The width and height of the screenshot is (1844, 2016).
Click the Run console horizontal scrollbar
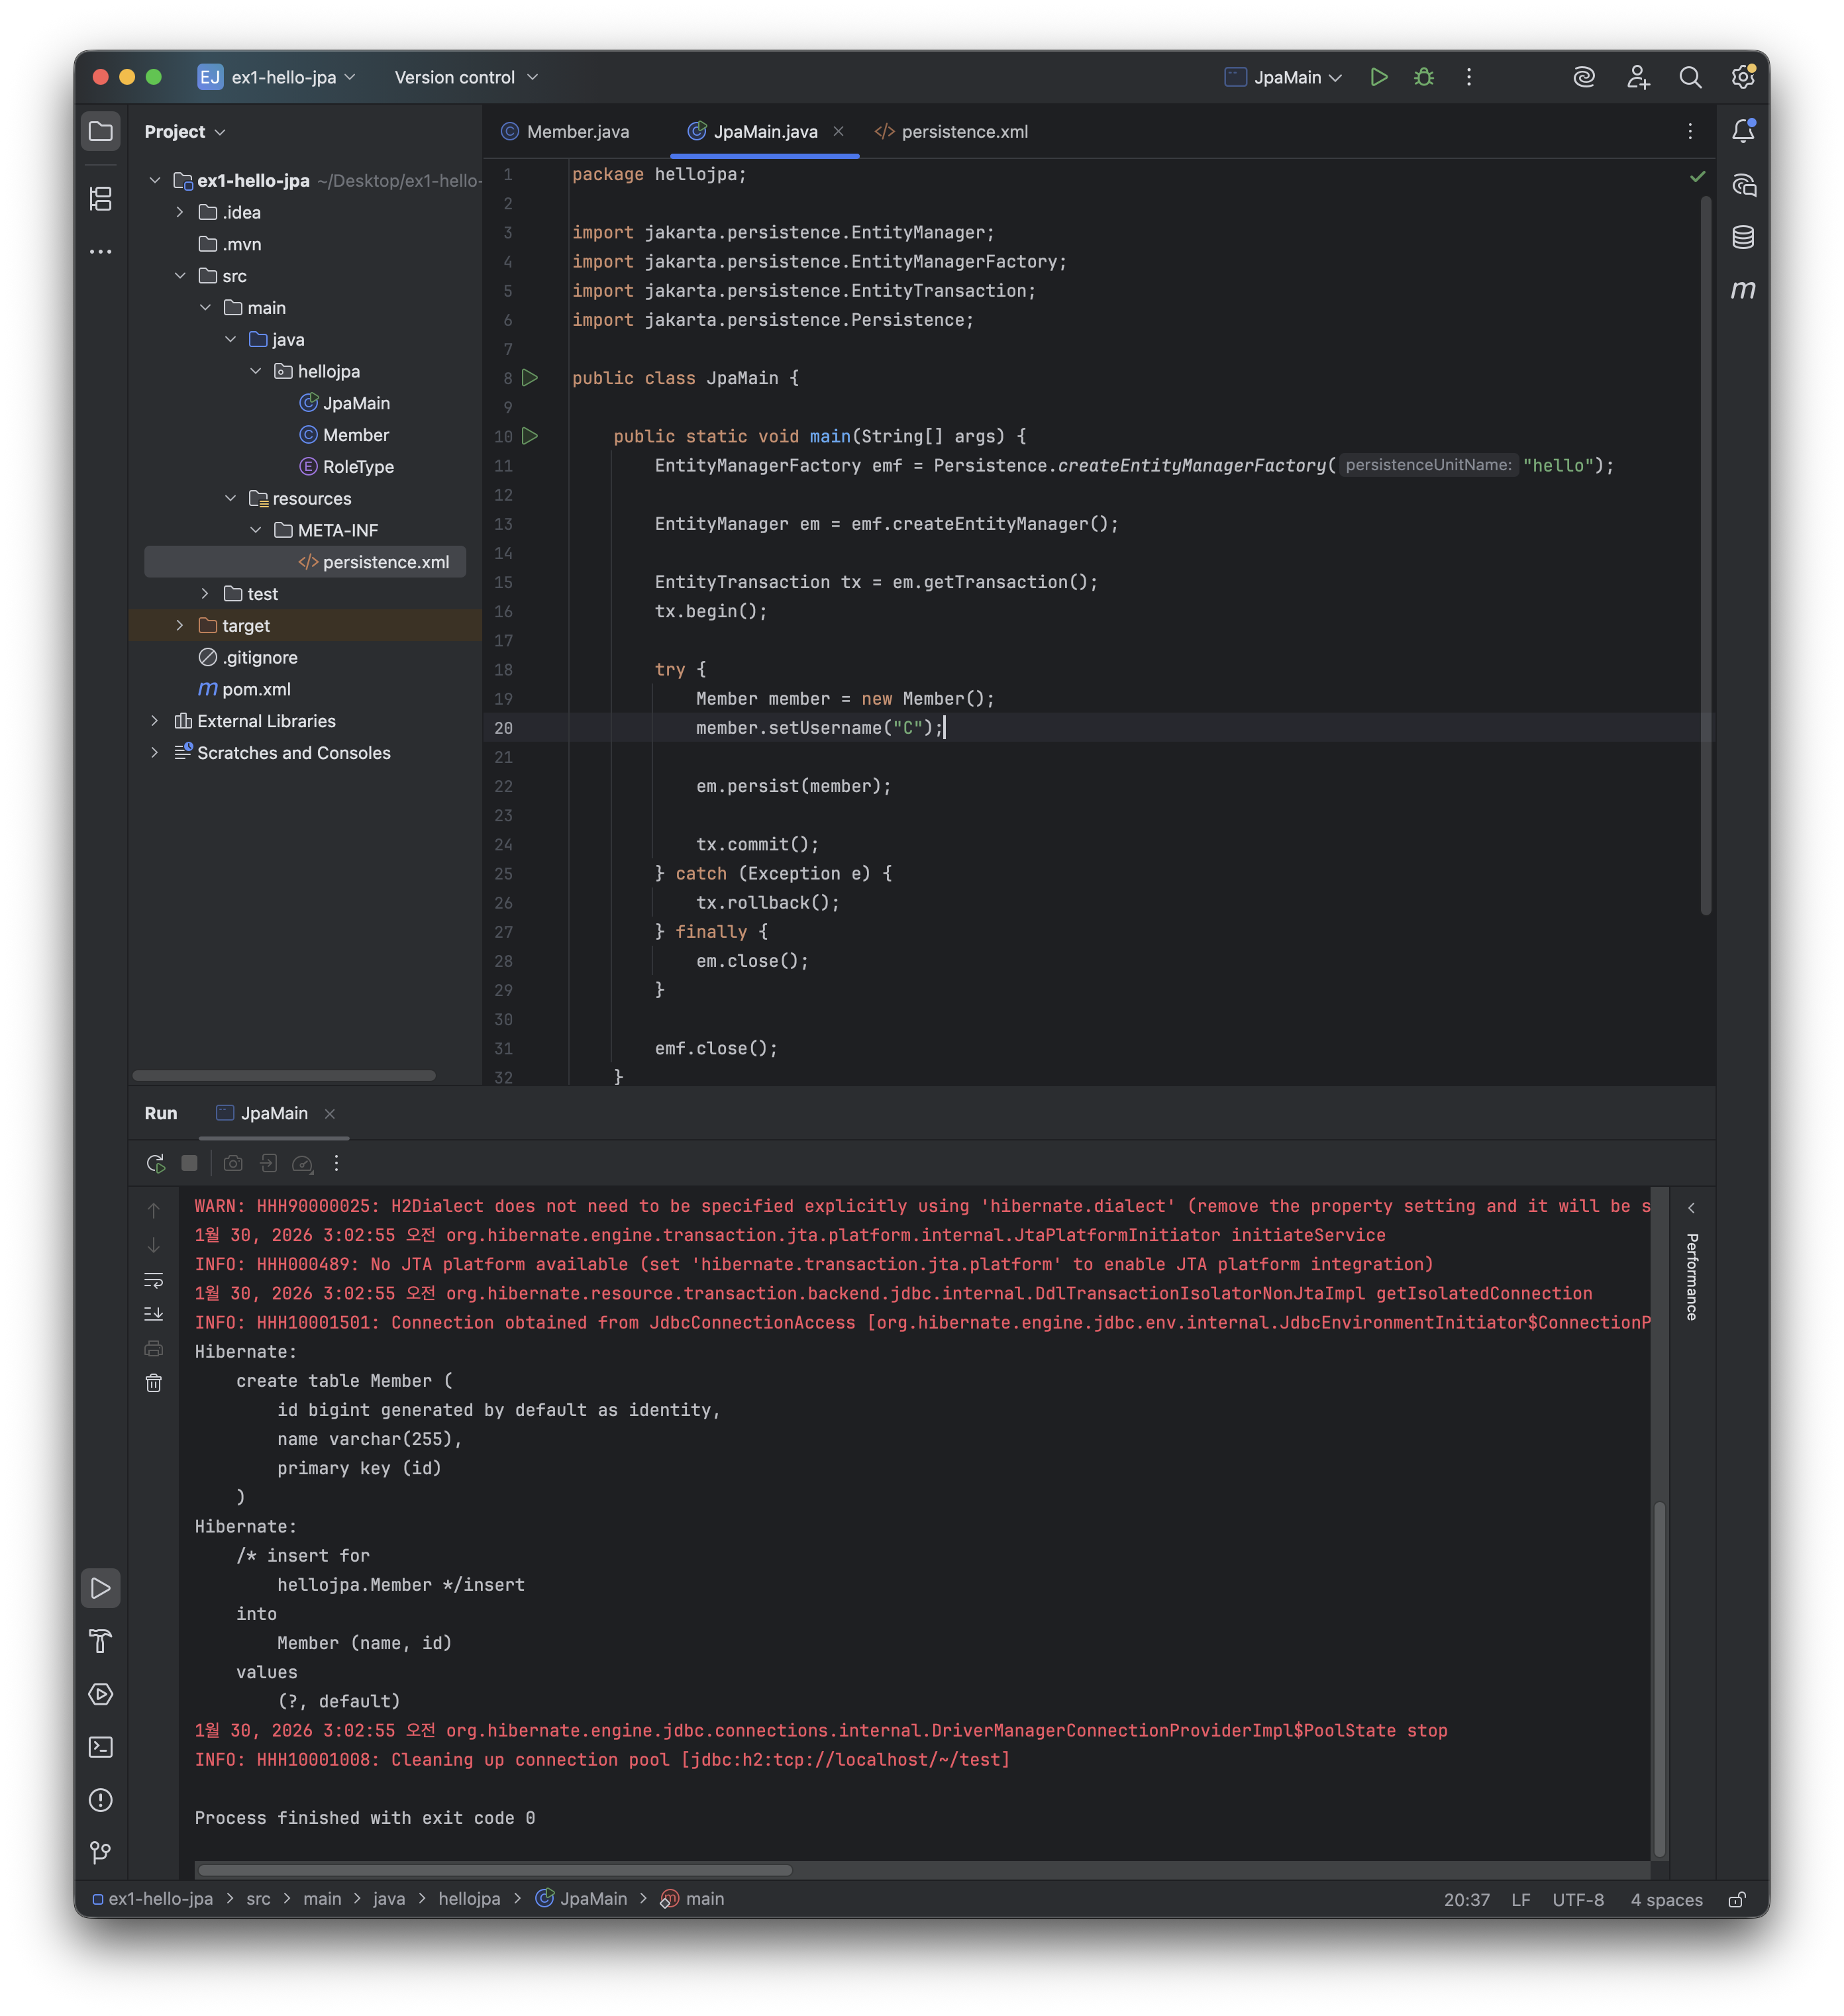[x=495, y=1870]
